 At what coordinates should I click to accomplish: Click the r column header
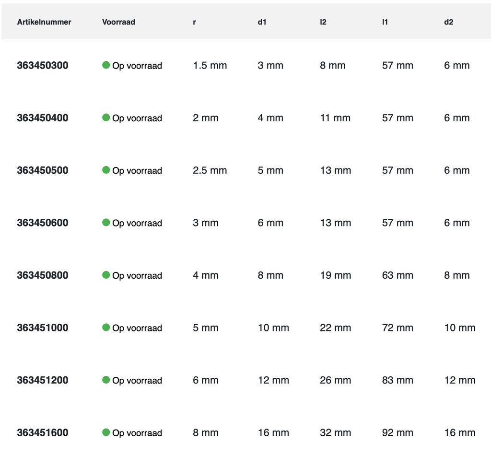click(x=194, y=22)
